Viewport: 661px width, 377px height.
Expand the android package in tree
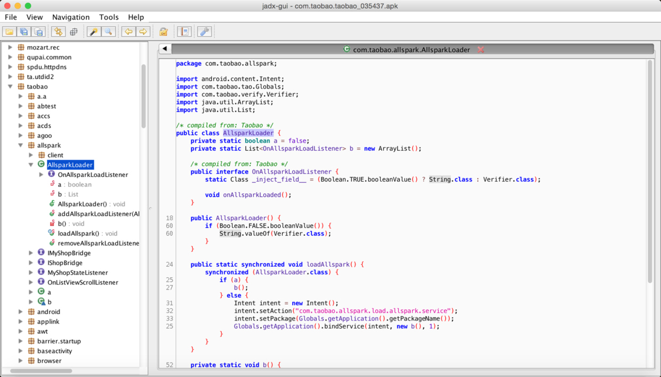20,312
